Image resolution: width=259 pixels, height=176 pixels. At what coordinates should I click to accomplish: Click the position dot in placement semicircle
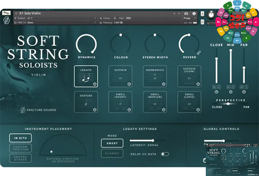point(51,152)
